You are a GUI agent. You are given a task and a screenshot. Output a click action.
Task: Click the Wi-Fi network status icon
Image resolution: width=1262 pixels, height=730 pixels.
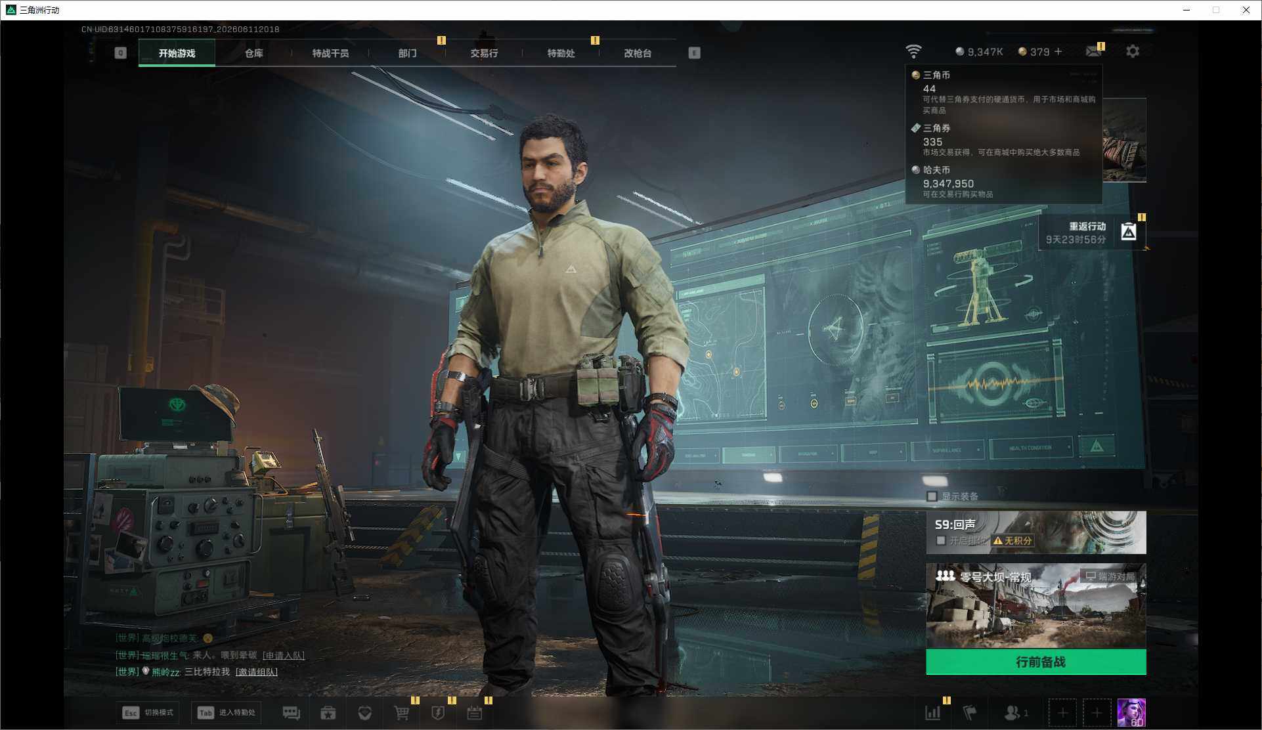913,51
